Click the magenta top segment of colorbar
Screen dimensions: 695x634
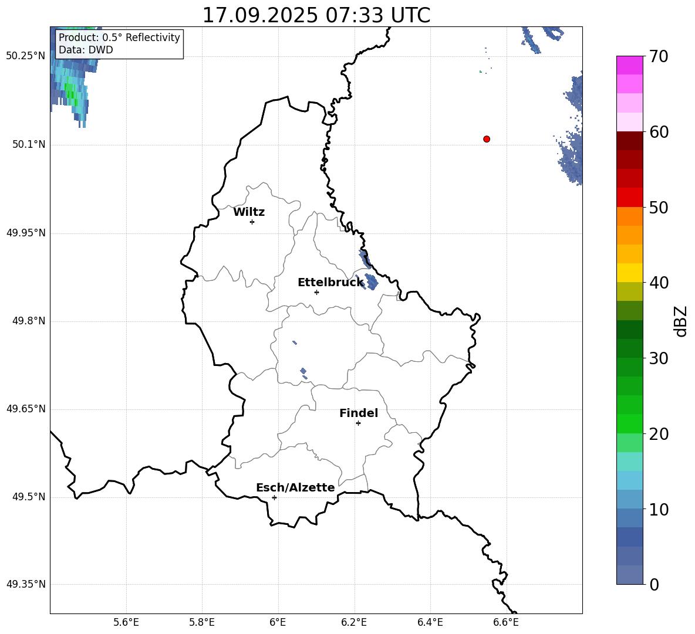[629, 65]
